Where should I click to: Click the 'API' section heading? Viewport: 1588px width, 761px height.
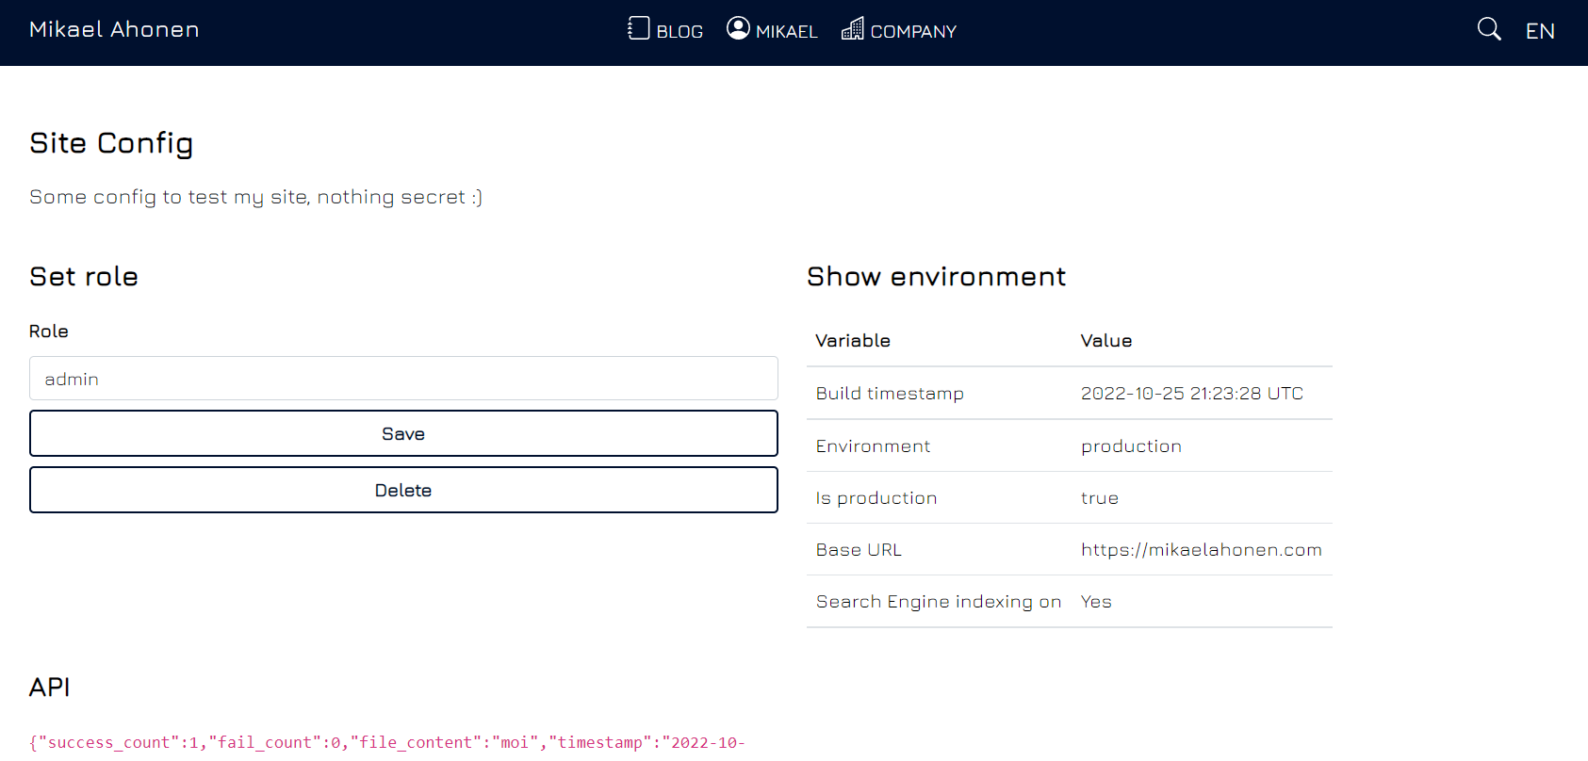tap(50, 688)
